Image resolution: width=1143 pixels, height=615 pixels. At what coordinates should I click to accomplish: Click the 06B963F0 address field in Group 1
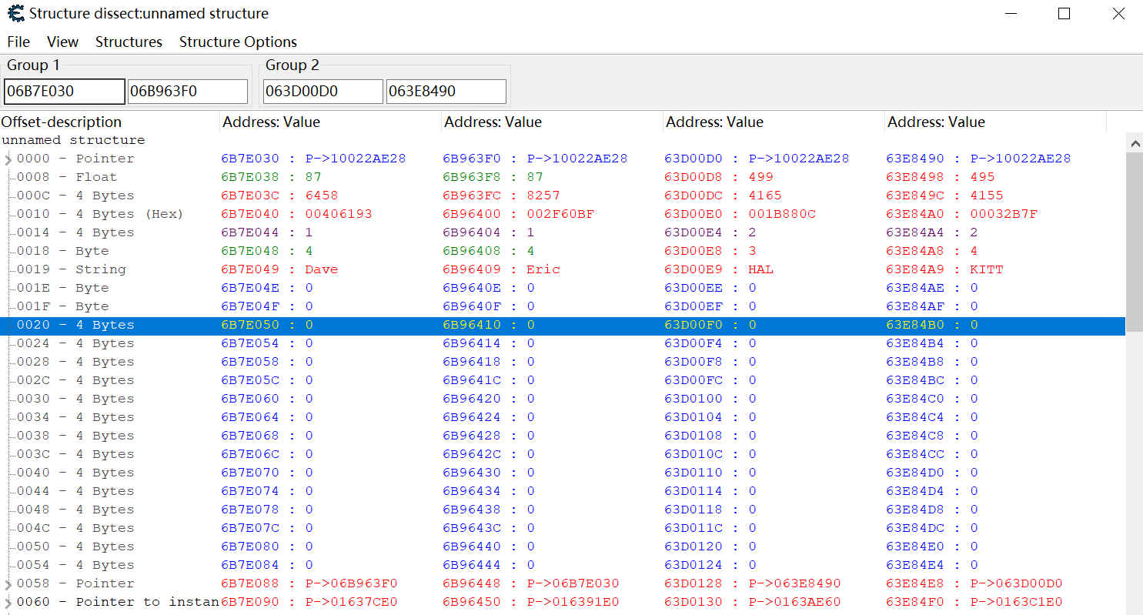[188, 91]
